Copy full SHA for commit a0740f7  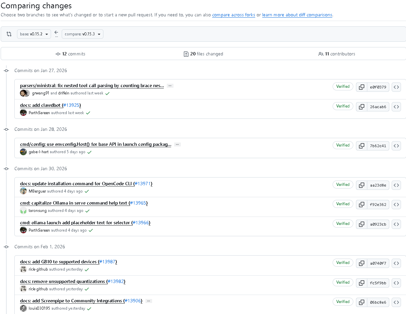[x=362, y=263]
